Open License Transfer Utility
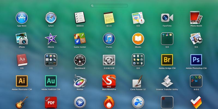 pos(167,81)
